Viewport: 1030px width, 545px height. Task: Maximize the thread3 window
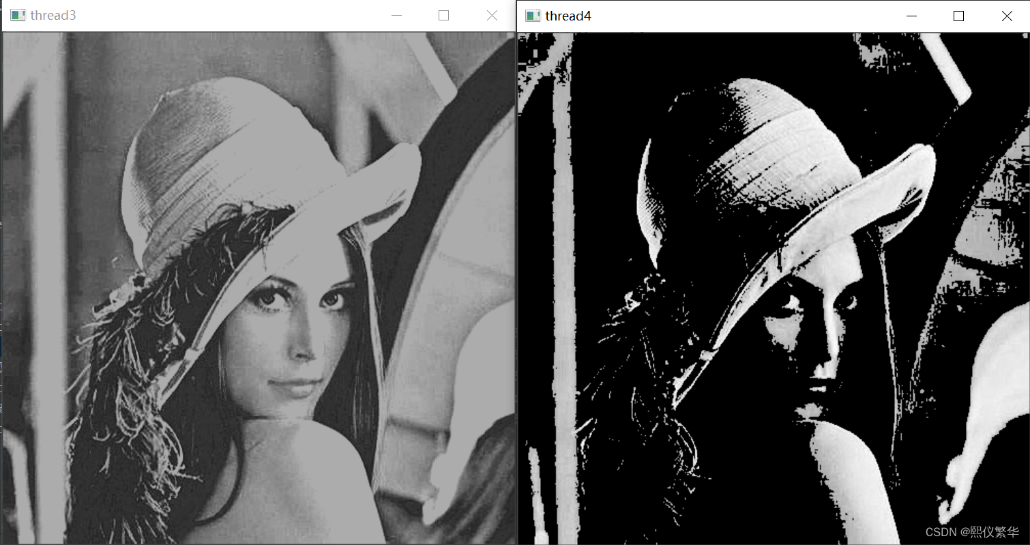coord(444,16)
